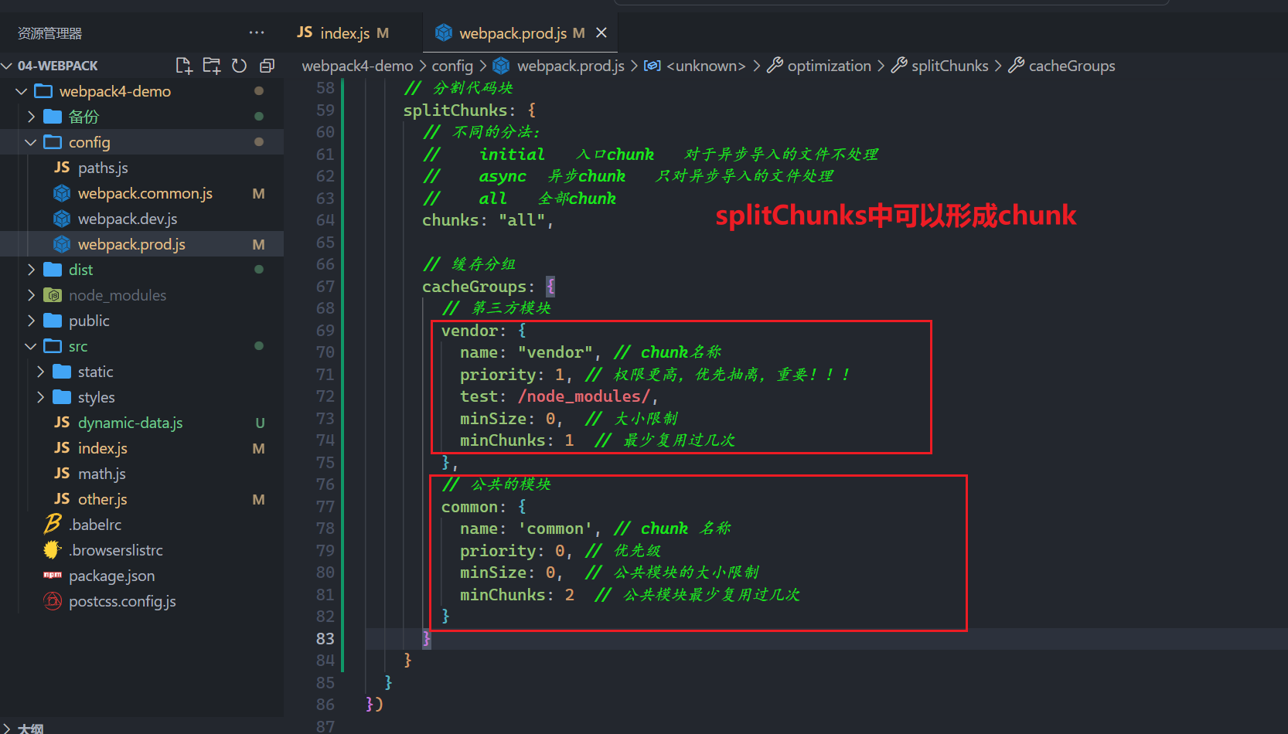This screenshot has height=734, width=1288.
Task: Click the /node_modules/ regex on line 72
Action: 584,396
